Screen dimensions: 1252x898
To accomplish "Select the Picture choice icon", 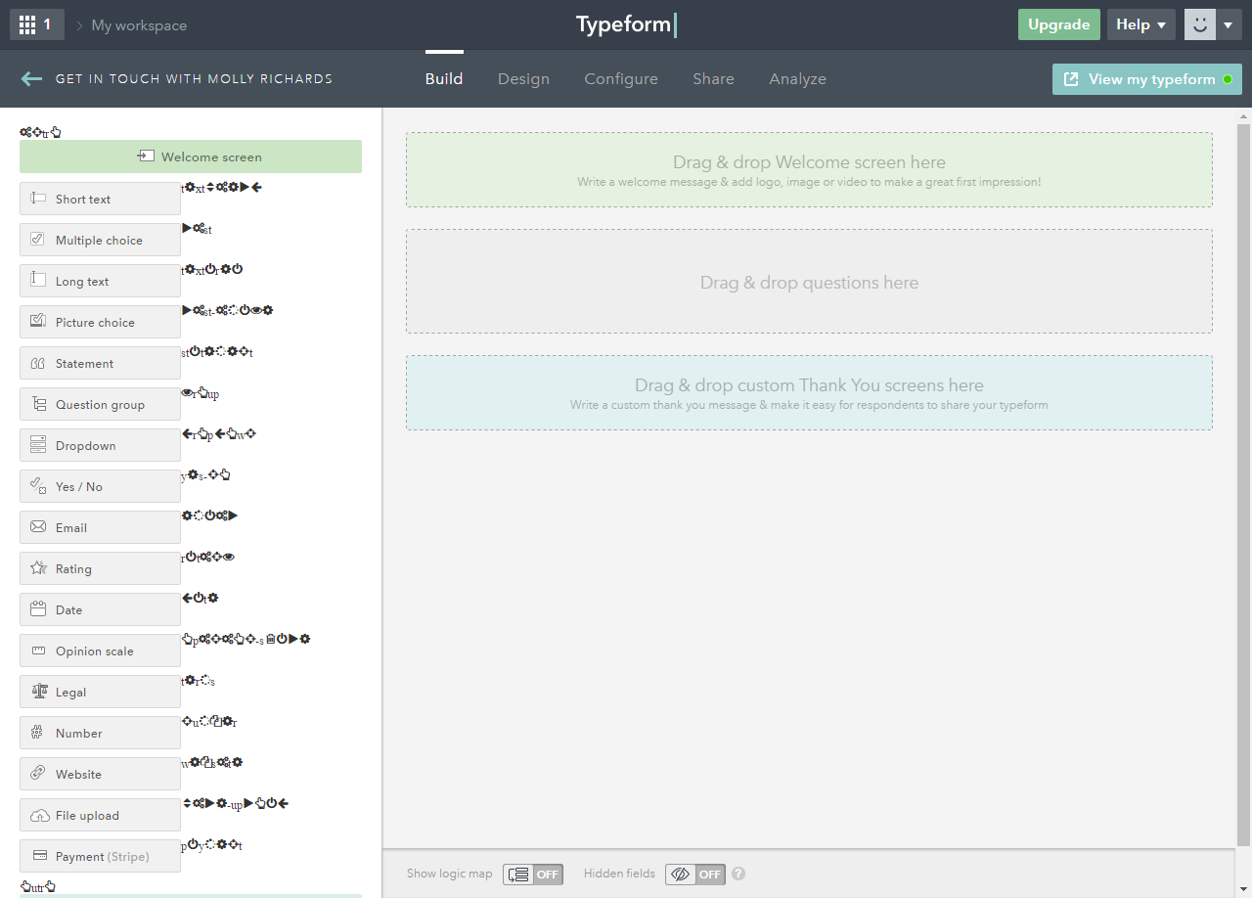I will point(38,322).
